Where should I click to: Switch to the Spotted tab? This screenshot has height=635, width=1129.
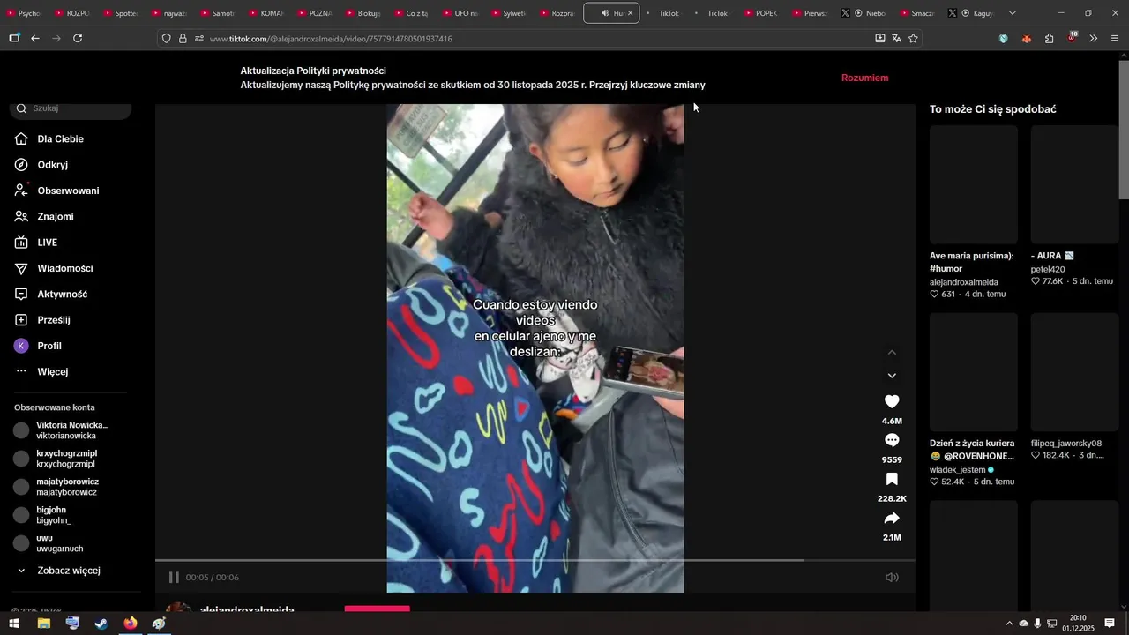coord(120,13)
